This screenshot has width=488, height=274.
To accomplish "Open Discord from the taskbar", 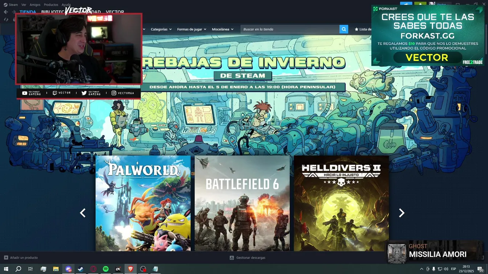I will click(68, 269).
